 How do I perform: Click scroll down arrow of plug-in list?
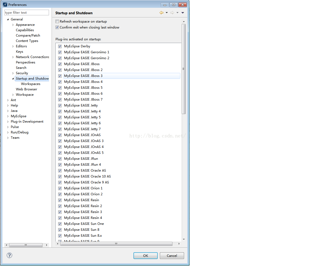184,239
